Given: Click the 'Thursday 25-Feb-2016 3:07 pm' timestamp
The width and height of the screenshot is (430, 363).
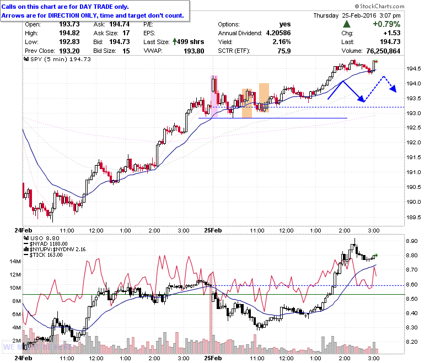Looking at the screenshot, I should click(357, 15).
